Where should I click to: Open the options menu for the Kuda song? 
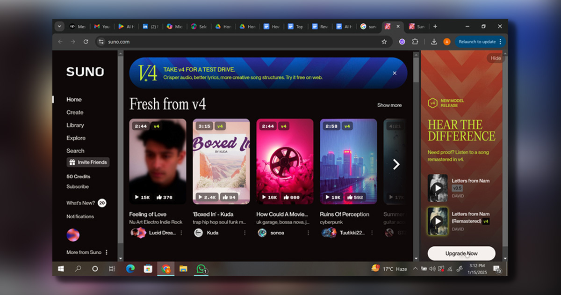(245, 233)
